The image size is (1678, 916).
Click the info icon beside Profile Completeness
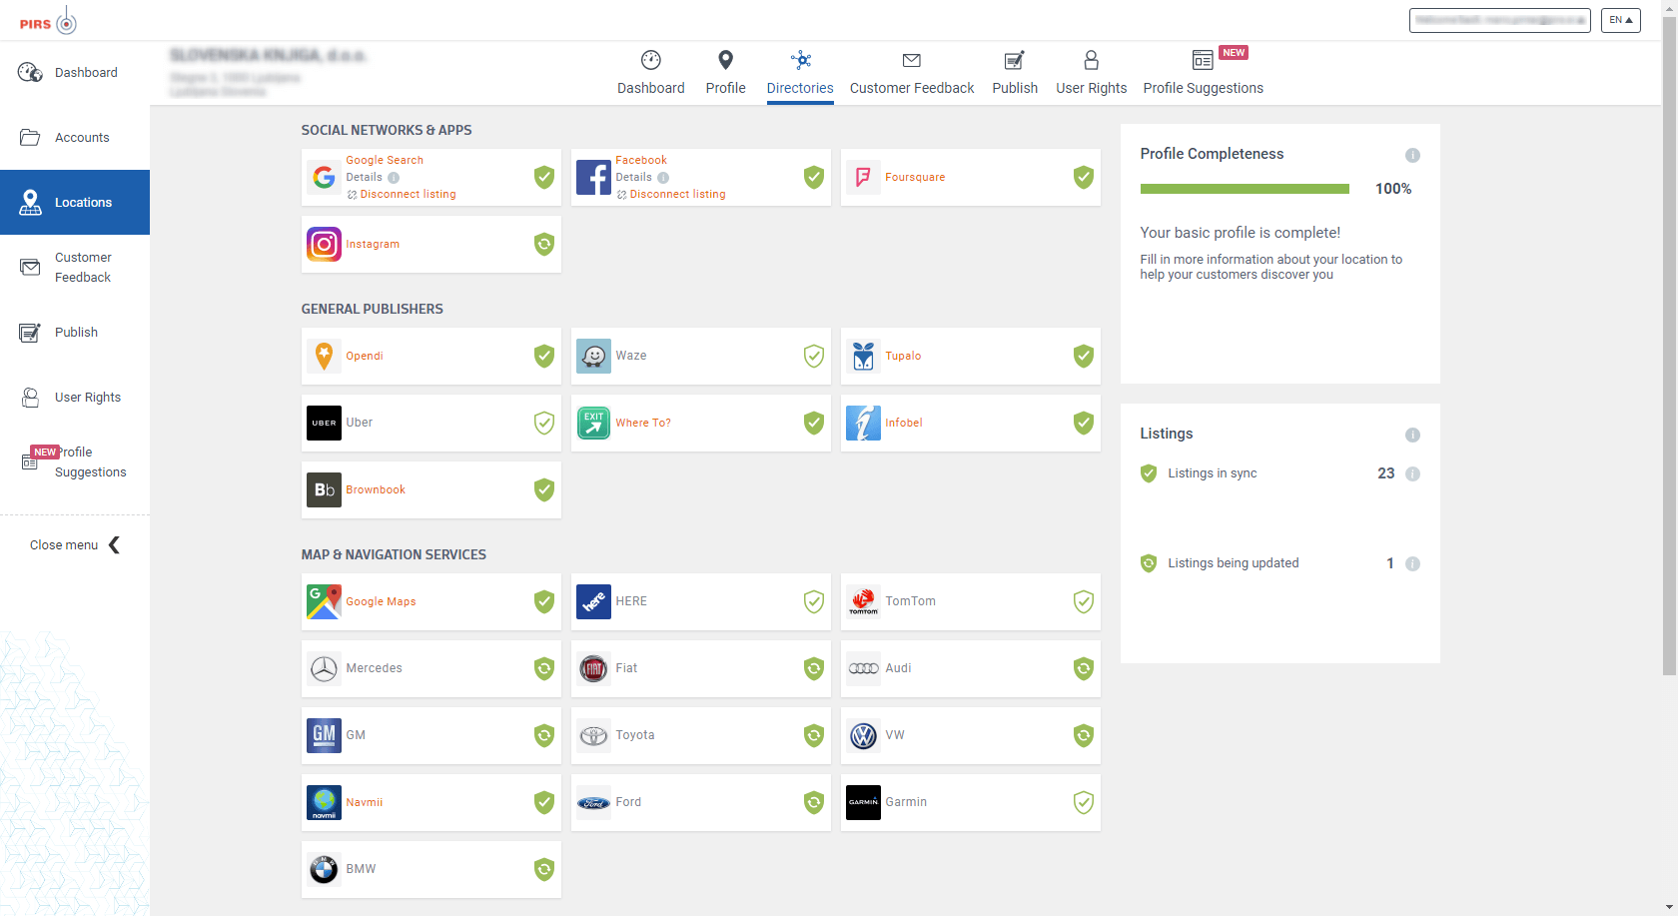click(1412, 155)
